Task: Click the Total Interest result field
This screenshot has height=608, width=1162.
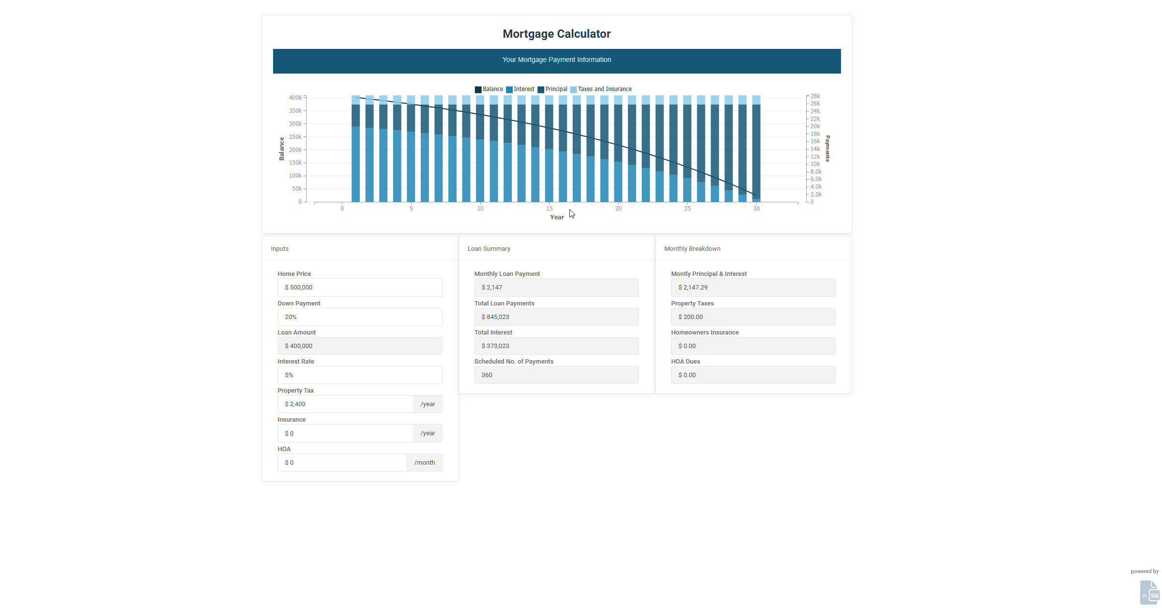Action: pyautogui.click(x=556, y=346)
